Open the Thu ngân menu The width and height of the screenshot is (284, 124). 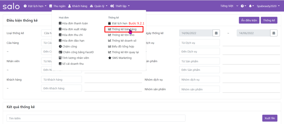(x=57, y=6)
